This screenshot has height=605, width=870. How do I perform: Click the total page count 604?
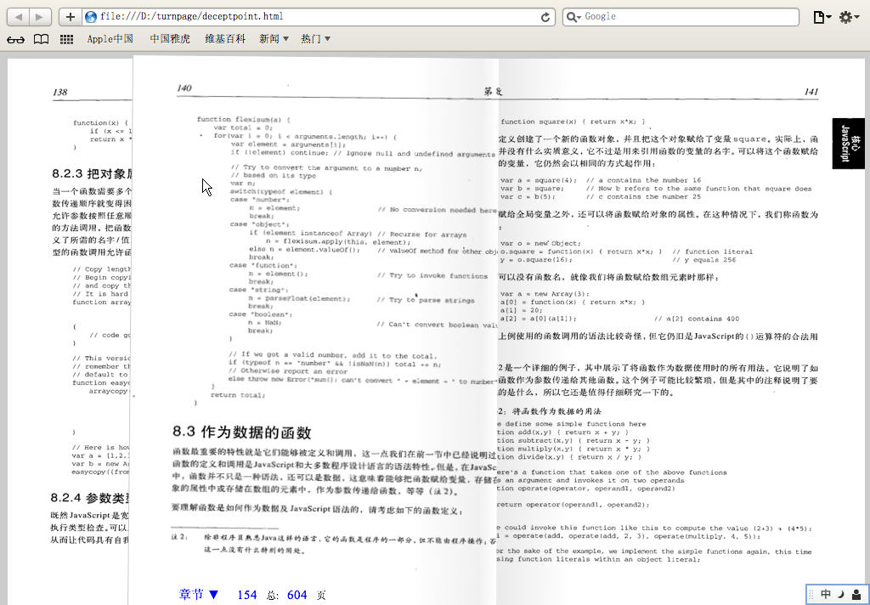point(297,595)
